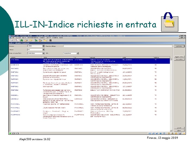Image resolution: width=196 pixels, height=147 pixels.
Task: Sort by the Data column header
Action: (x=138, y=57)
